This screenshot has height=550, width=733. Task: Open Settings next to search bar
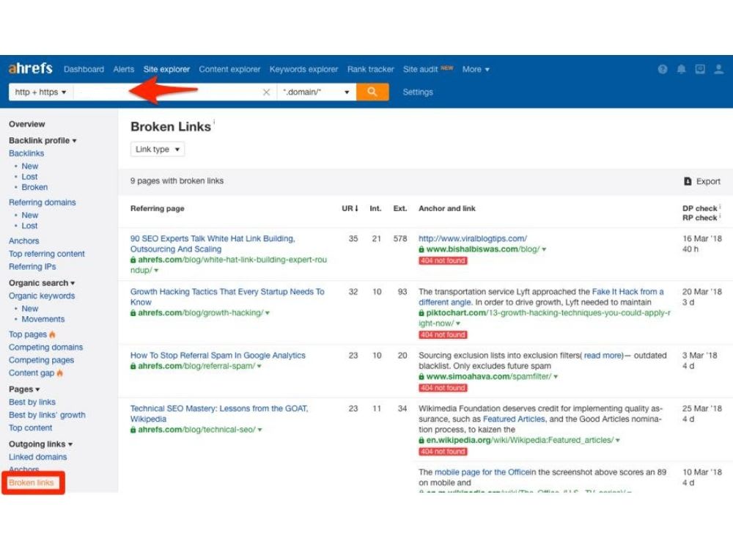click(x=418, y=92)
